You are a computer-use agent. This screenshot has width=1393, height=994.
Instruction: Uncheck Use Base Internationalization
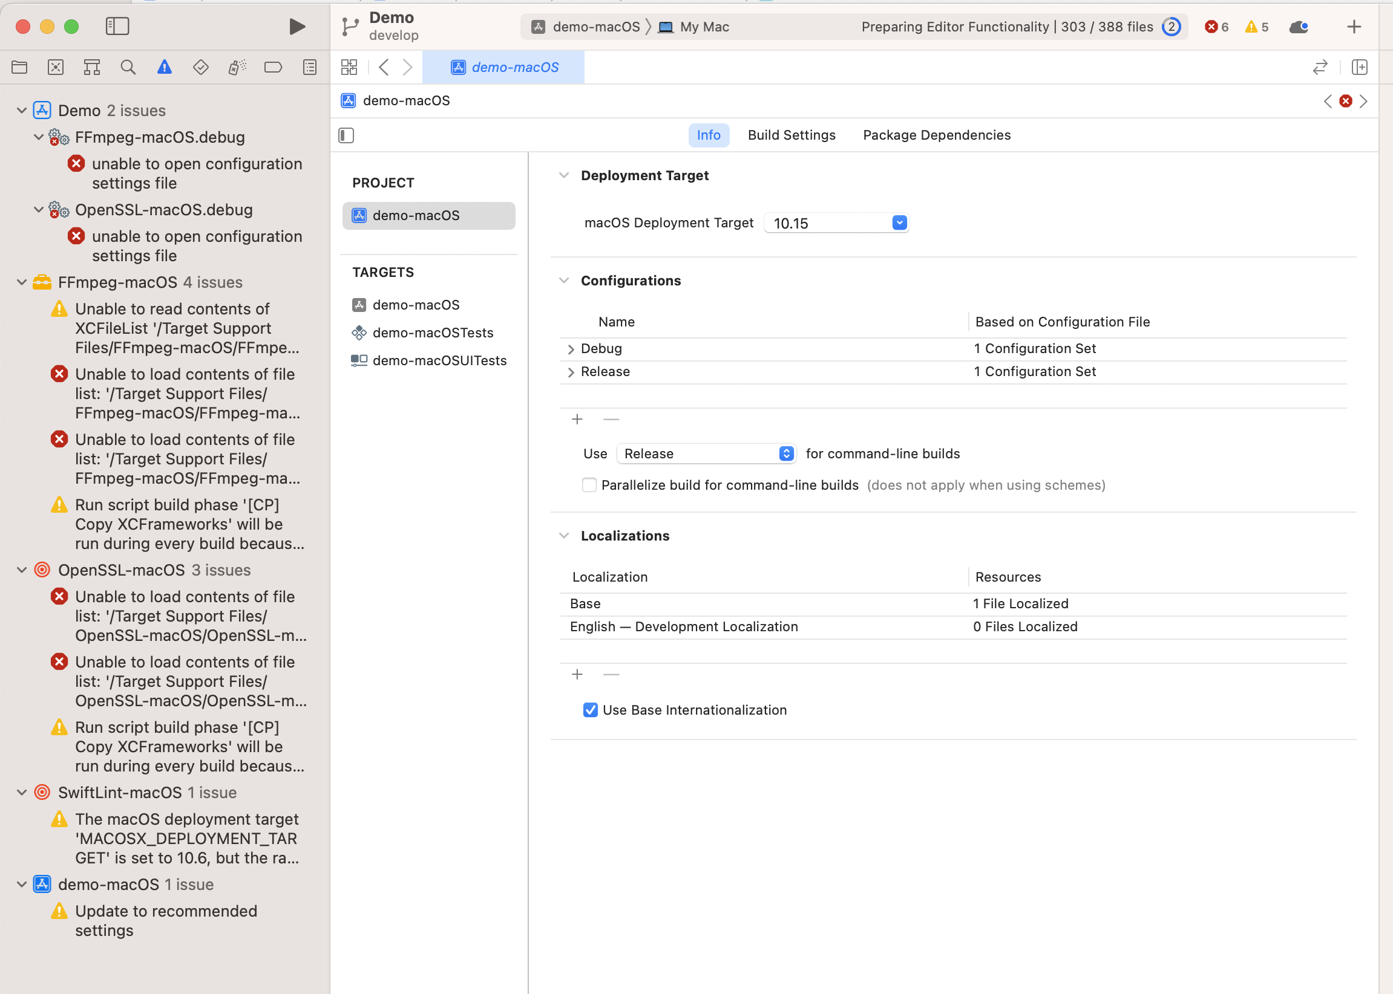click(590, 709)
